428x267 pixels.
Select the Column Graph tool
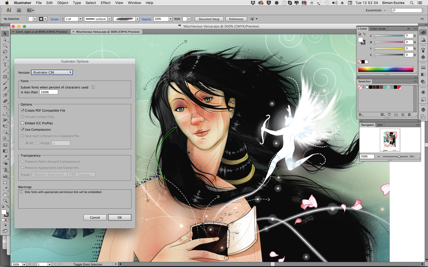[5, 176]
